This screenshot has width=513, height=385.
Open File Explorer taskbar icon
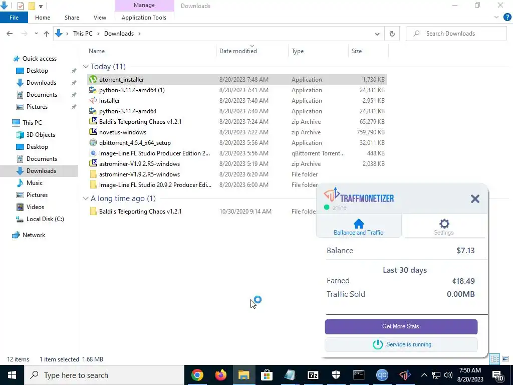244,375
